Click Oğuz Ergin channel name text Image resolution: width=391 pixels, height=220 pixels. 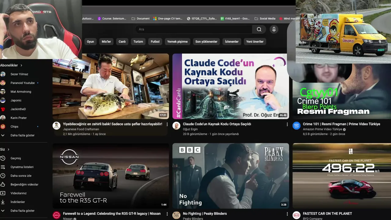tap(190, 129)
